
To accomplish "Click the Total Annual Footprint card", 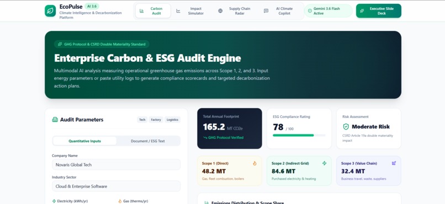I will pos(230,128).
